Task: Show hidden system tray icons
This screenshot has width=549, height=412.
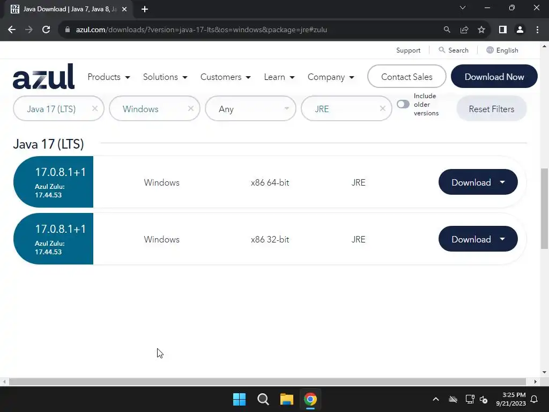Action: (x=436, y=399)
